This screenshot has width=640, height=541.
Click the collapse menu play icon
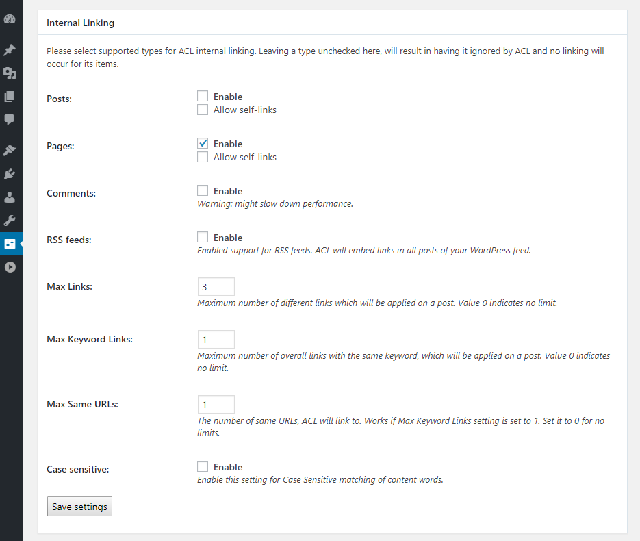(10, 267)
